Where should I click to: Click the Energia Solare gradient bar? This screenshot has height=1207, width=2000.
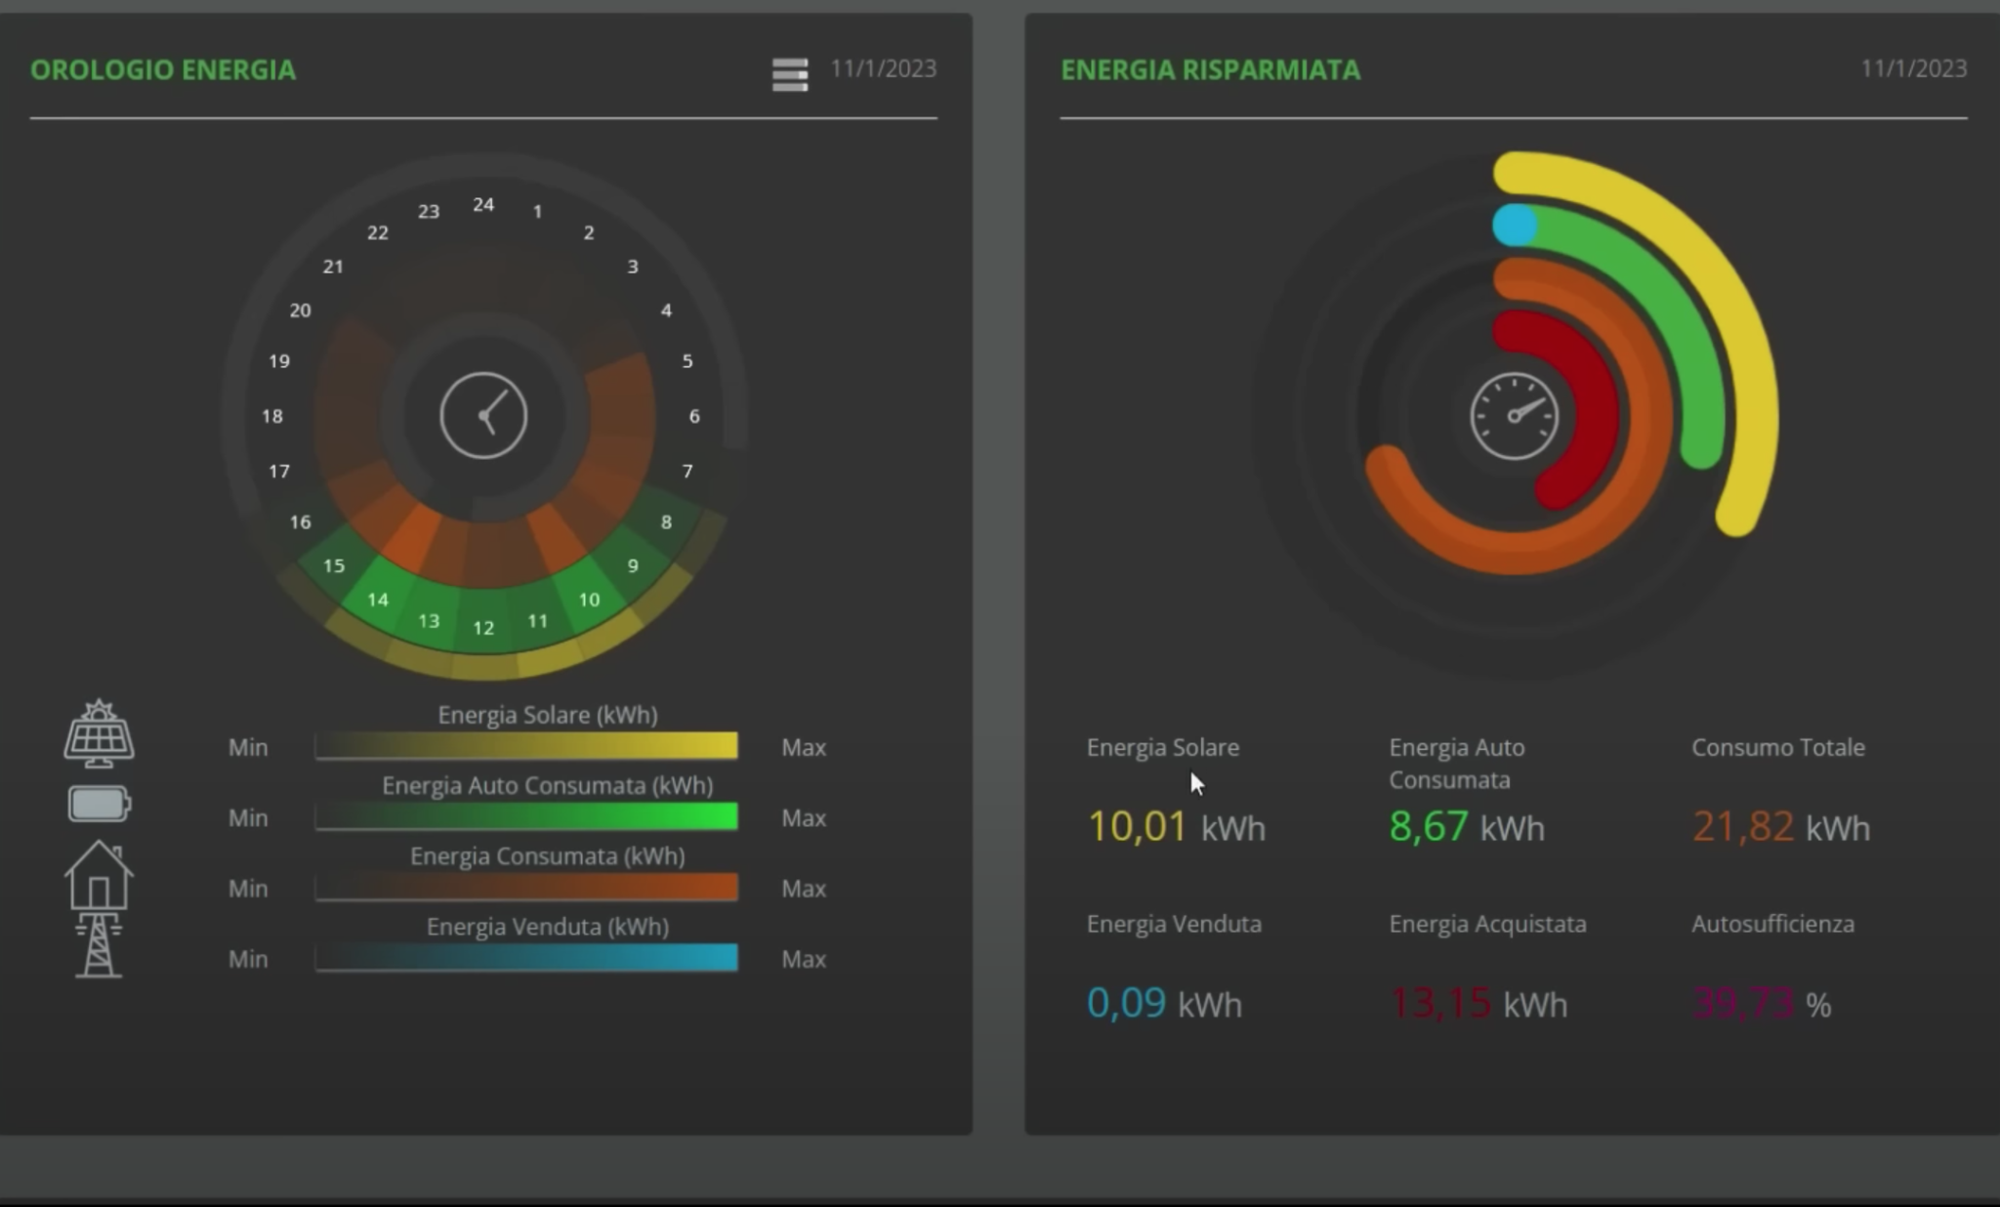pyautogui.click(x=526, y=746)
